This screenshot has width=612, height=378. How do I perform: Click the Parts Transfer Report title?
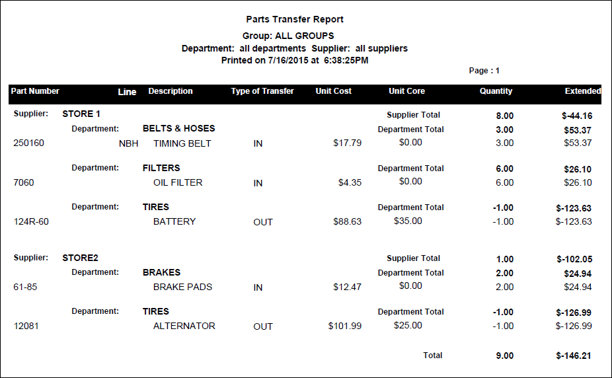point(295,20)
